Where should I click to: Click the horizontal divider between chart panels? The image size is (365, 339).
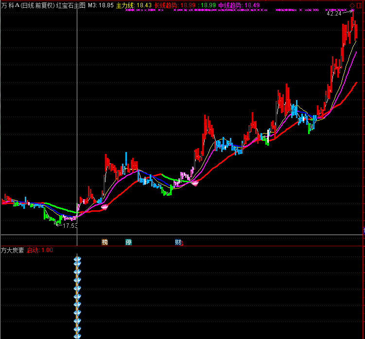(x=182, y=246)
